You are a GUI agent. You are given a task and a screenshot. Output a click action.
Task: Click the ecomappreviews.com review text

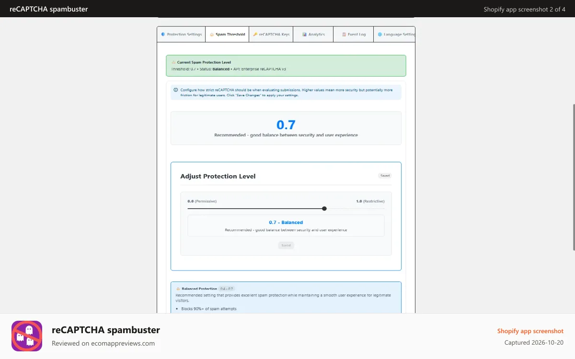(x=103, y=343)
